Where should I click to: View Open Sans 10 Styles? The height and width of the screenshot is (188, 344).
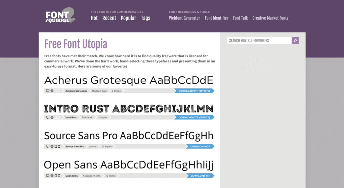(111, 176)
